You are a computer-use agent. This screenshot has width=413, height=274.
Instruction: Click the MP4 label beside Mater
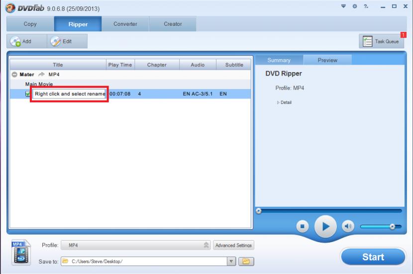(x=54, y=75)
